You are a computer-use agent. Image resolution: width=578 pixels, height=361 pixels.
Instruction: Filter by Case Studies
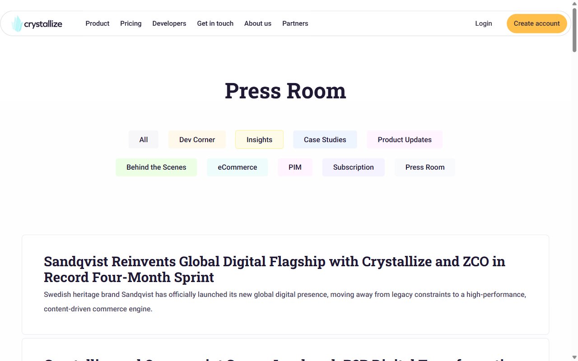tap(325, 139)
